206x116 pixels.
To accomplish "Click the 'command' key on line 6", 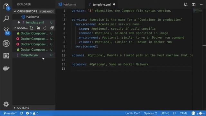I will 85,33.
